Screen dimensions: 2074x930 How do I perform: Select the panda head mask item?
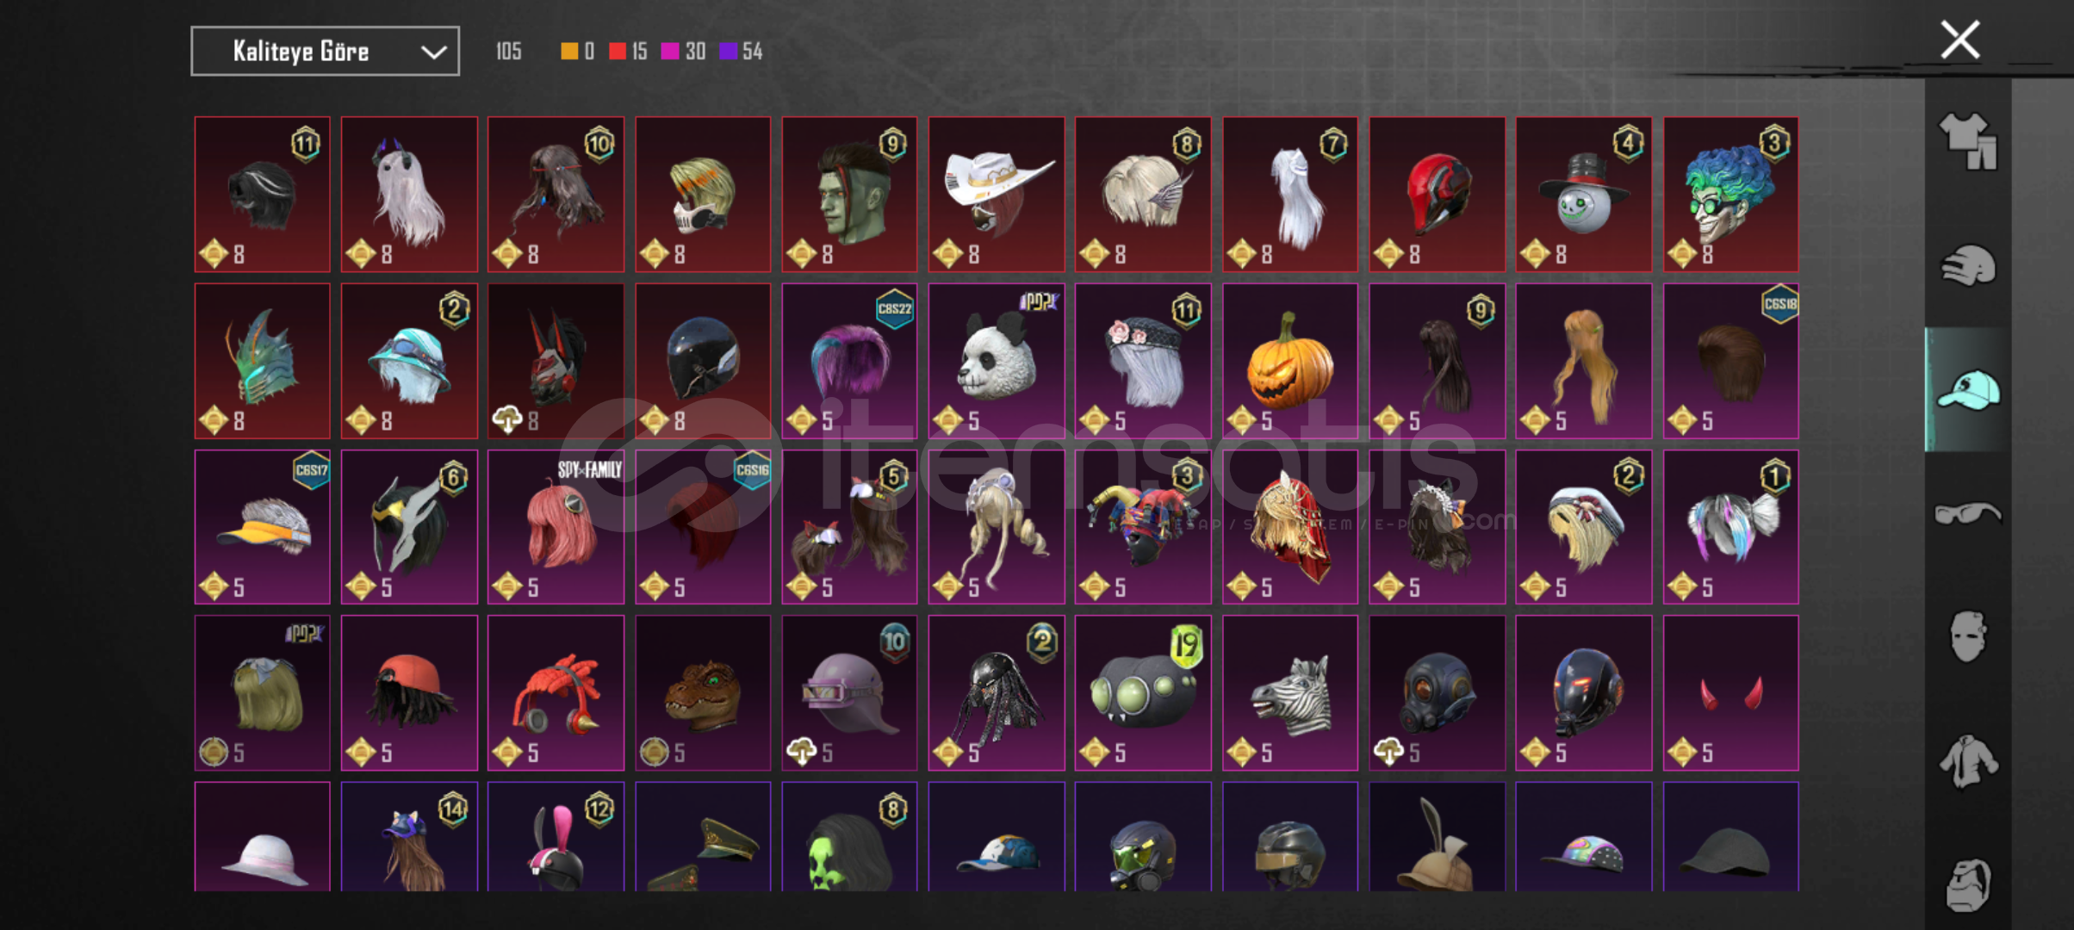point(996,361)
